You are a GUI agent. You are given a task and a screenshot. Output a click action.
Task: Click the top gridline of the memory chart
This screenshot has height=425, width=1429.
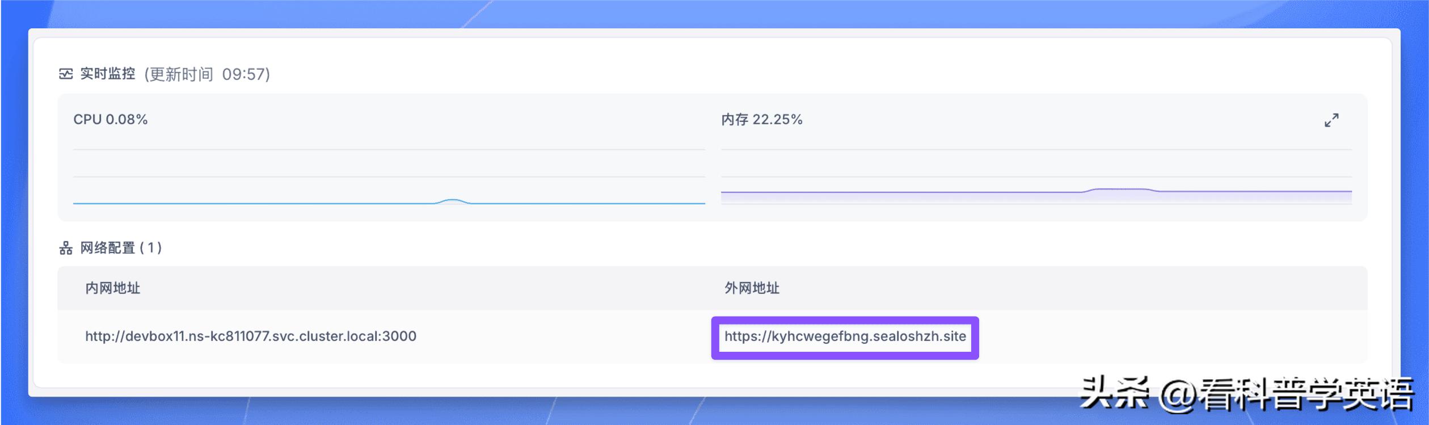click(x=1036, y=150)
